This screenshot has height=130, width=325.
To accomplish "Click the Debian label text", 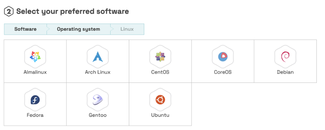I will tap(285, 72).
